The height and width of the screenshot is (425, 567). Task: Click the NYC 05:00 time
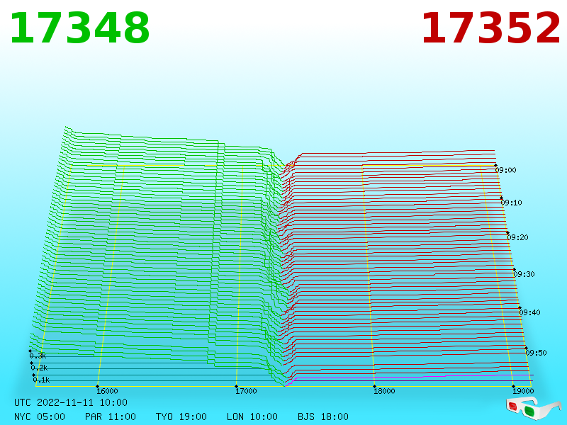click(40, 416)
